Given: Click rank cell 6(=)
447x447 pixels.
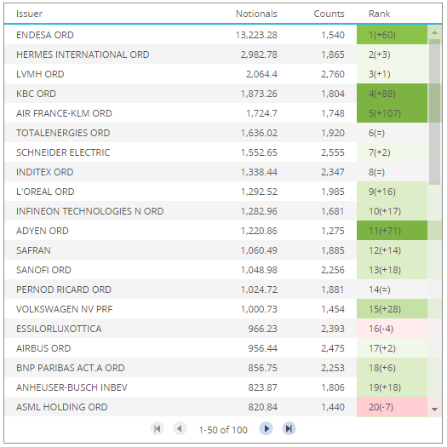Looking at the screenshot, I should coord(392,133).
